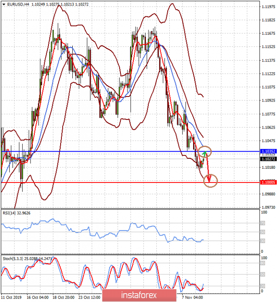Select the blue 1.10352 price tag
278x302 pixels.
tap(268, 151)
